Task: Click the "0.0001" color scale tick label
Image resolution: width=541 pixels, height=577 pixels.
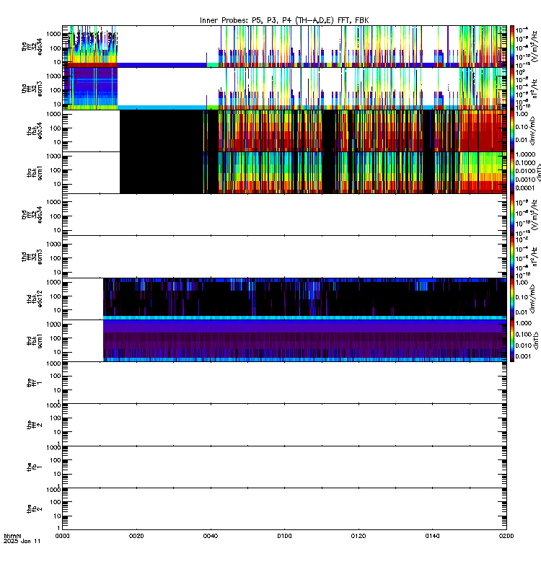Action: pos(525,188)
